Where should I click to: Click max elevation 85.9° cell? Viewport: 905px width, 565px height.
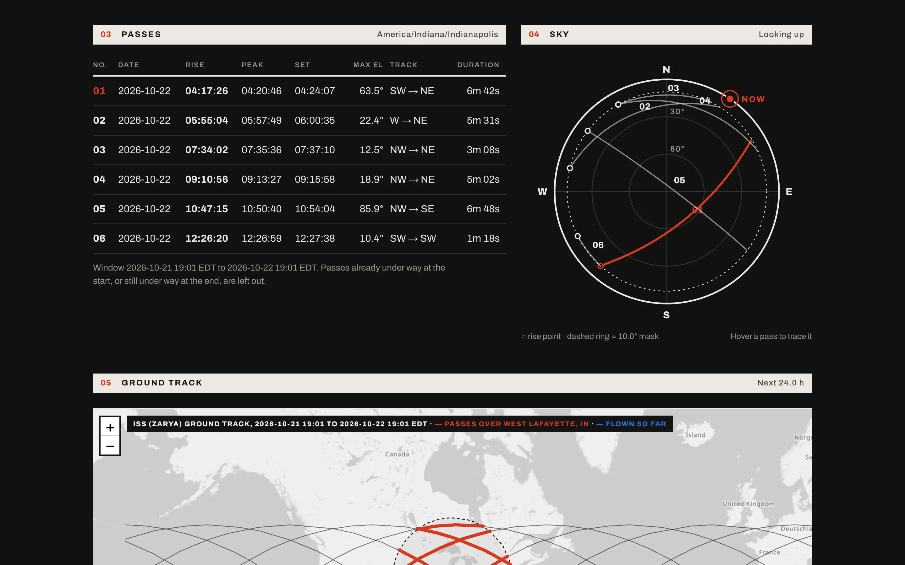point(371,209)
